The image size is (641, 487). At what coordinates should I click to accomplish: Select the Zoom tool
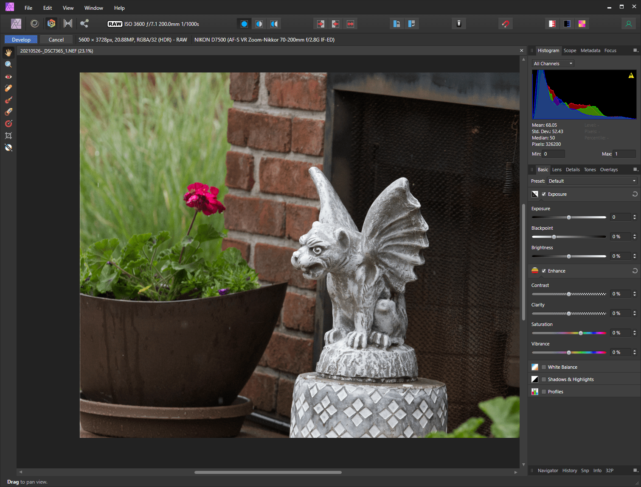8,64
